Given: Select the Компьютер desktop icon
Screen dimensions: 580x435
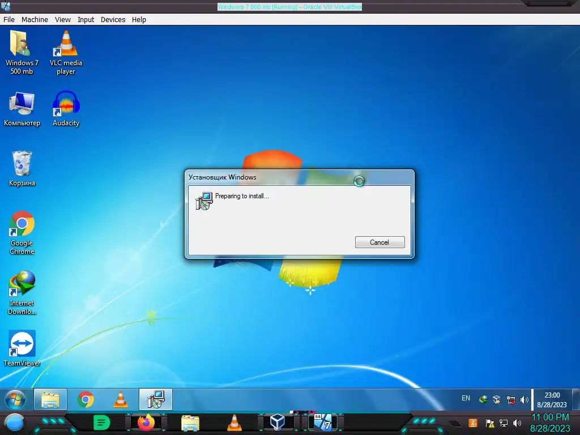Looking at the screenshot, I should point(22,109).
